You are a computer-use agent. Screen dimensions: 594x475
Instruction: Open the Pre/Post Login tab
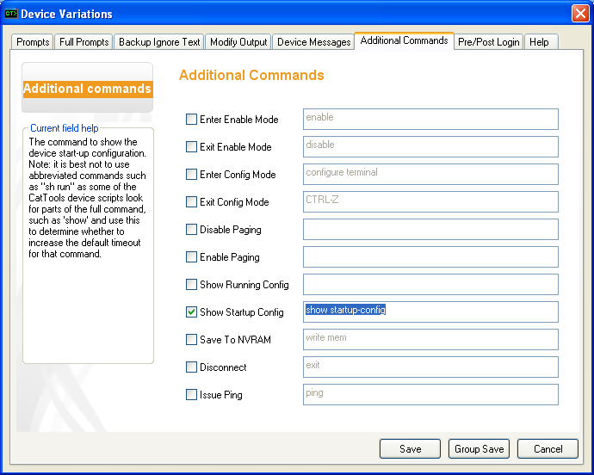coord(488,42)
